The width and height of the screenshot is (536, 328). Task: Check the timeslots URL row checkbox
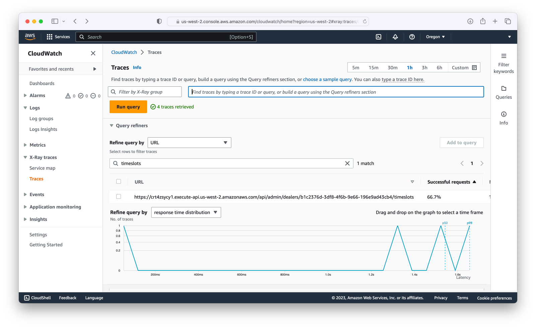pyautogui.click(x=119, y=196)
